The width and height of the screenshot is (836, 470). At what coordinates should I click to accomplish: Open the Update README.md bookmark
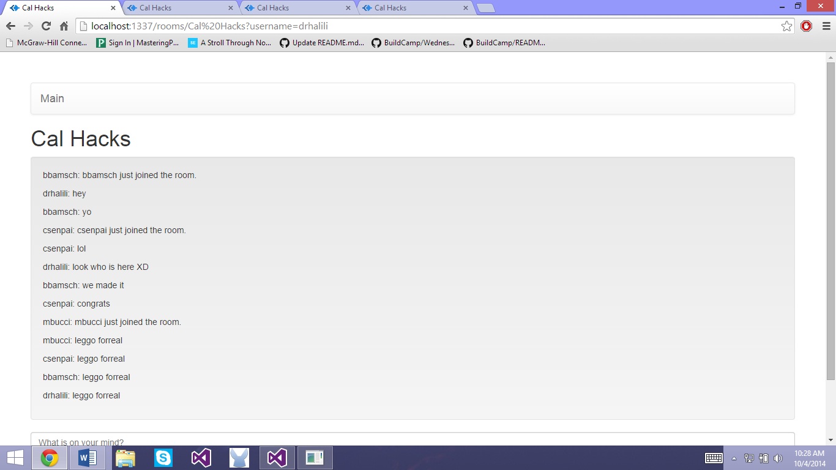point(322,43)
